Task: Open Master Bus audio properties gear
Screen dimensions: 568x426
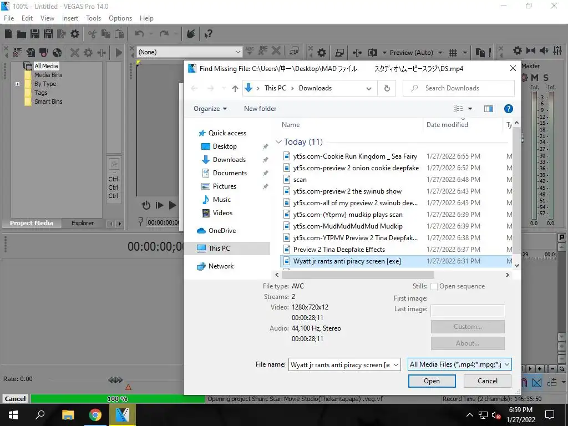Action: pyautogui.click(x=518, y=50)
